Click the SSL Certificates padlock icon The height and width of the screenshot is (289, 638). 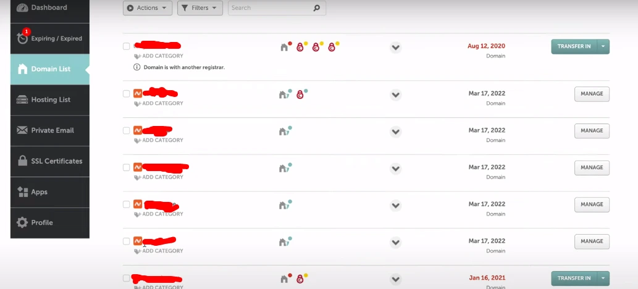coord(22,161)
